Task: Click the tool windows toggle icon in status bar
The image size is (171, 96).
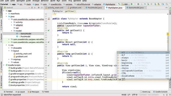Action: (2, 95)
